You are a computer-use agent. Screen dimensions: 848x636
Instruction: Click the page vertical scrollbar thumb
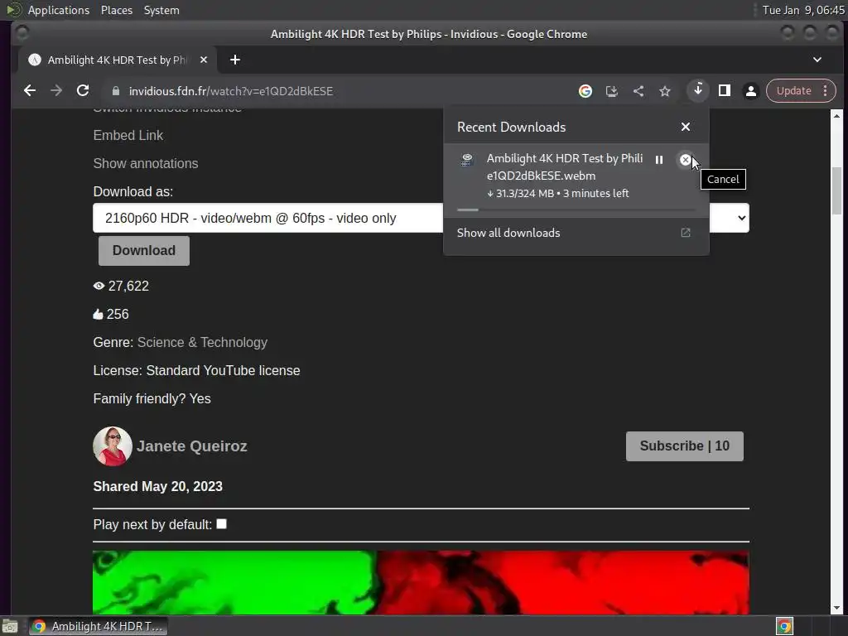(836, 191)
